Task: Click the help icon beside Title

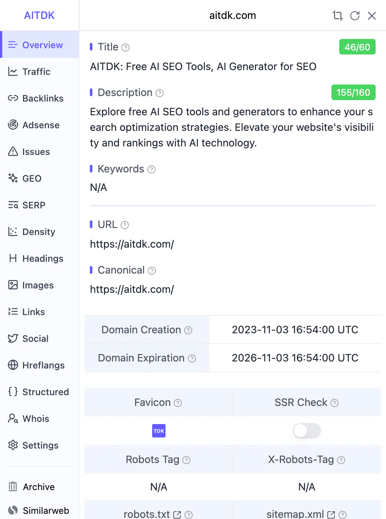Action: 125,47
